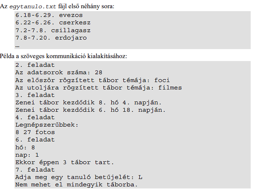Click the 'Legnépszerűbbek:' line

click(47, 125)
